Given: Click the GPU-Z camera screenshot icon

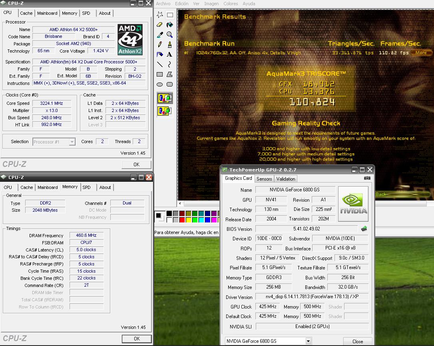Looking at the screenshot, I should tap(367, 178).
